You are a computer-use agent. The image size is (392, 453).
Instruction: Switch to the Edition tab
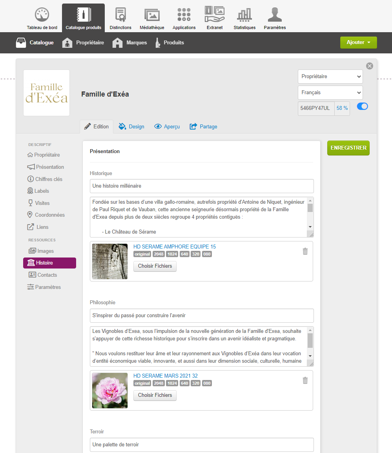[x=97, y=126]
